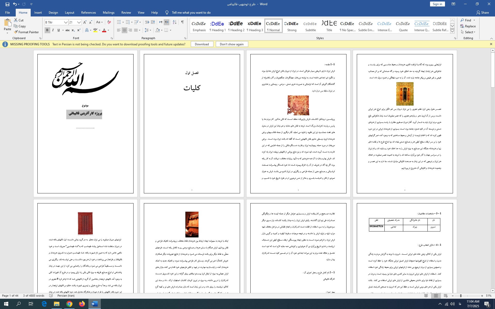The image size is (495, 309).
Task: Select the Justify alignment icon
Action: 136,30
